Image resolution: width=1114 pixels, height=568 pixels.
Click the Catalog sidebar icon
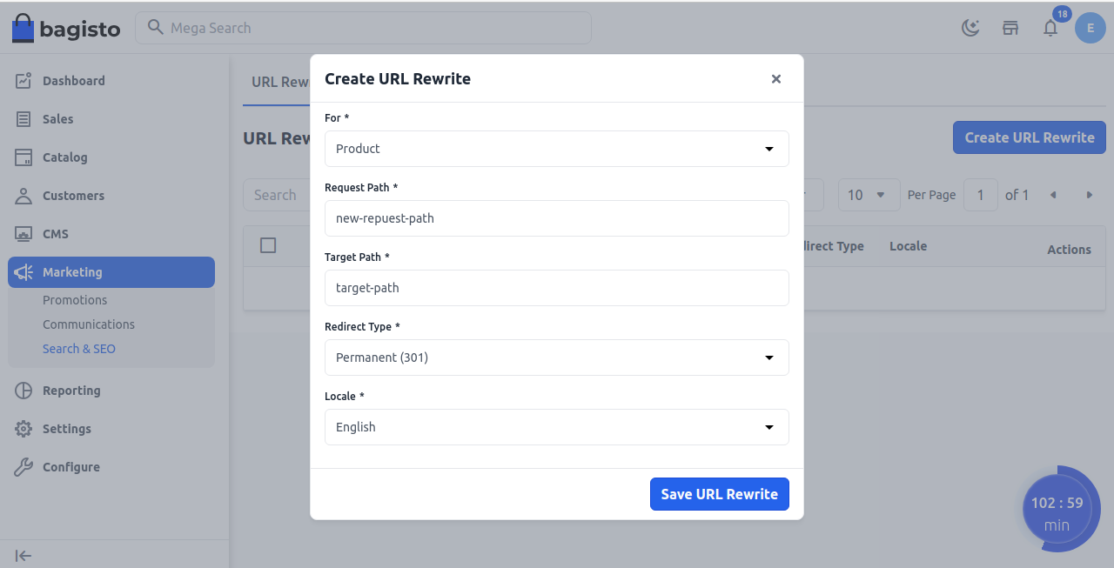pos(23,157)
